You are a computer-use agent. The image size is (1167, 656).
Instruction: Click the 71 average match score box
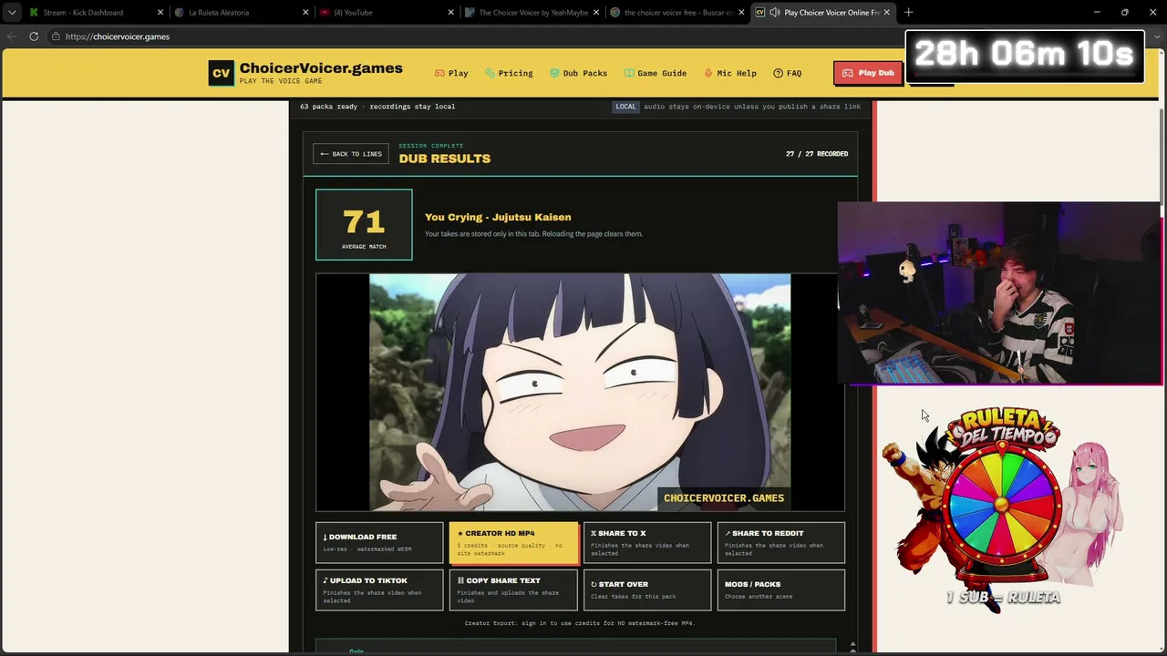pyautogui.click(x=364, y=224)
